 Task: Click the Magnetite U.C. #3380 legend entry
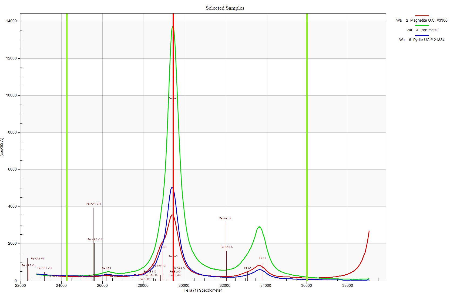pyautogui.click(x=428, y=20)
